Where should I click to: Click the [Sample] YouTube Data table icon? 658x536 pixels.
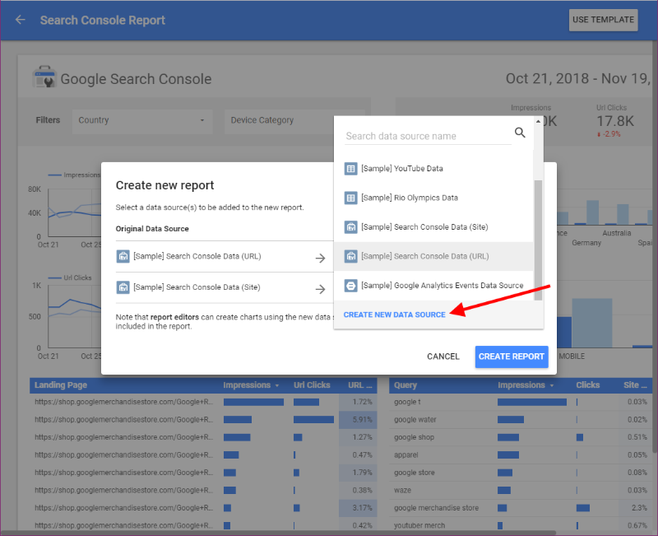350,168
